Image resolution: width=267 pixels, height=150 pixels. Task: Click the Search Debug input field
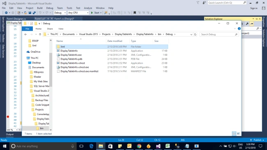click(x=219, y=35)
